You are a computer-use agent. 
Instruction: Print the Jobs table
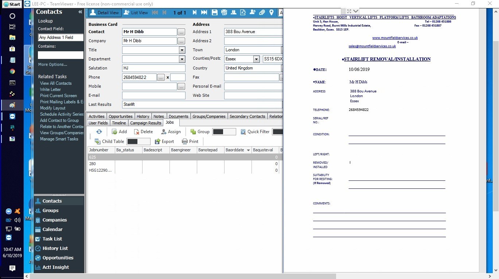(x=190, y=142)
